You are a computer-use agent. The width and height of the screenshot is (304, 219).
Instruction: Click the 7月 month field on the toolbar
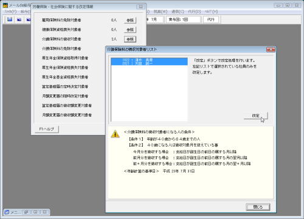[154, 19]
